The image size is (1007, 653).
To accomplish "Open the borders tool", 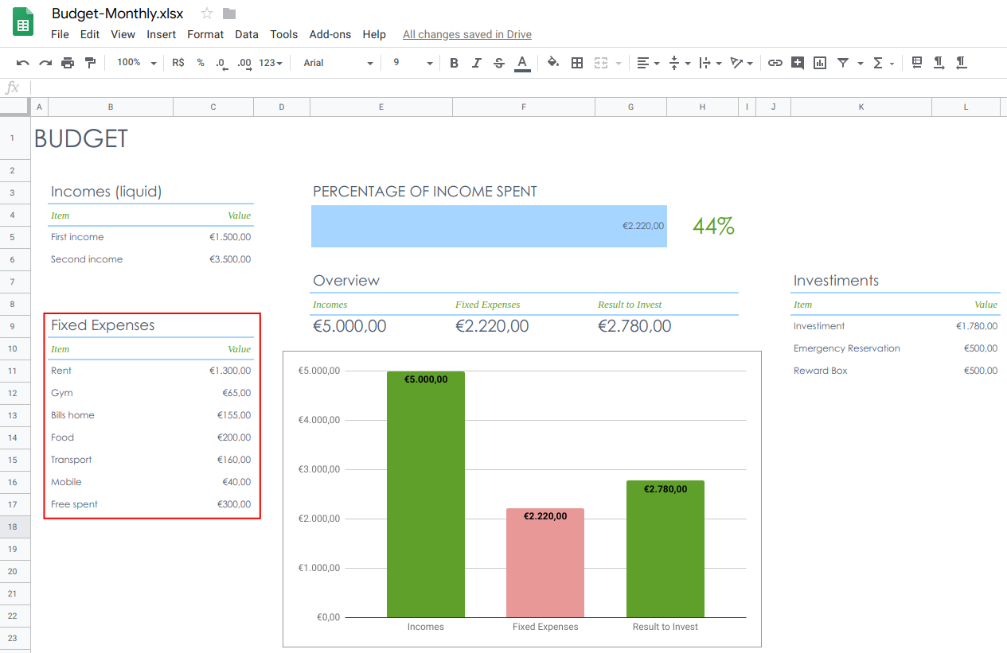I will [x=578, y=63].
